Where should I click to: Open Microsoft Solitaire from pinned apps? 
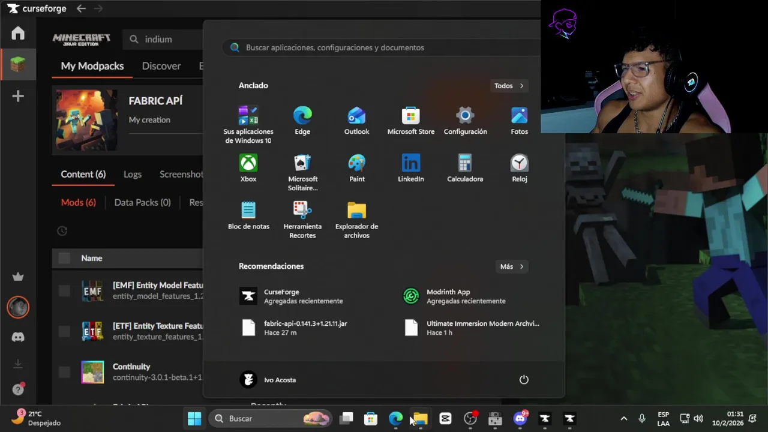click(302, 173)
